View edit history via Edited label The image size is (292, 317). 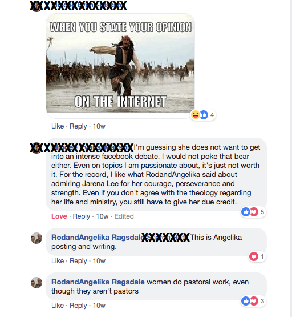[x=124, y=216]
